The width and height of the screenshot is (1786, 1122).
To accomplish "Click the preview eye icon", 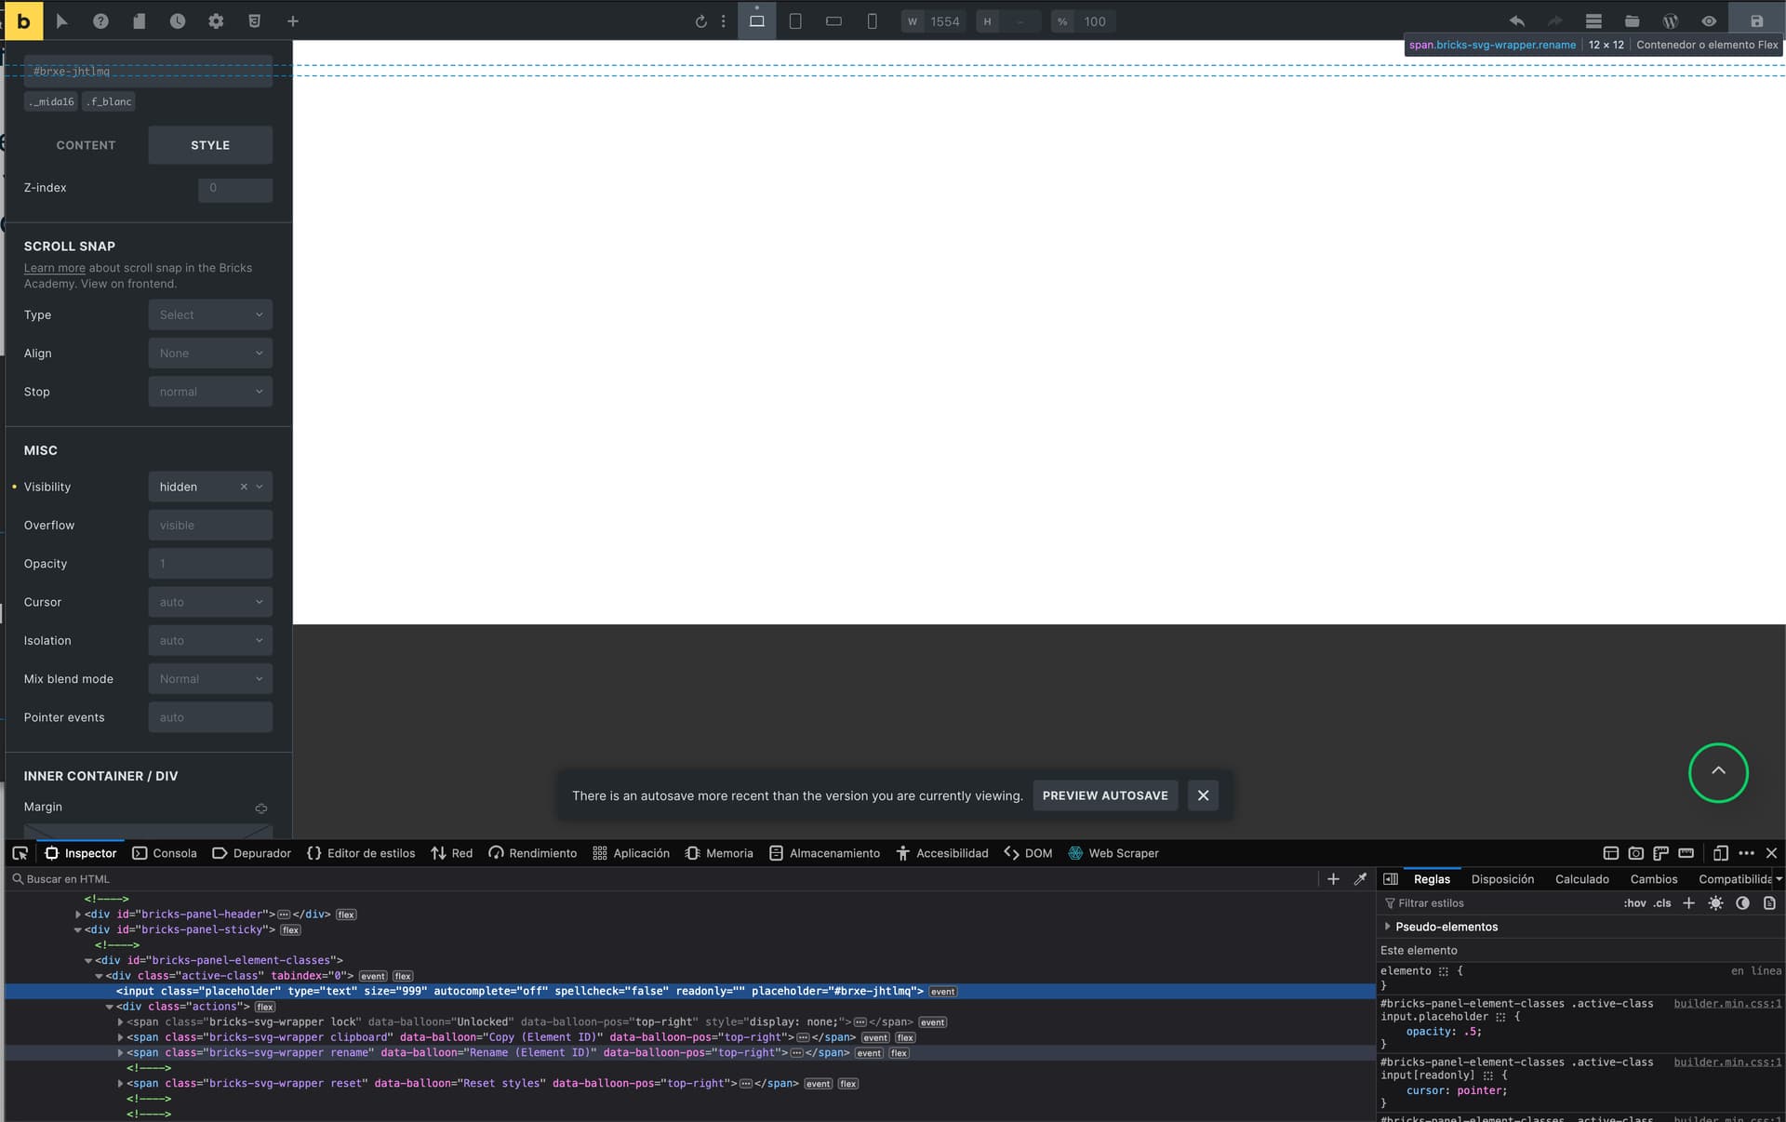I will 1709,21.
